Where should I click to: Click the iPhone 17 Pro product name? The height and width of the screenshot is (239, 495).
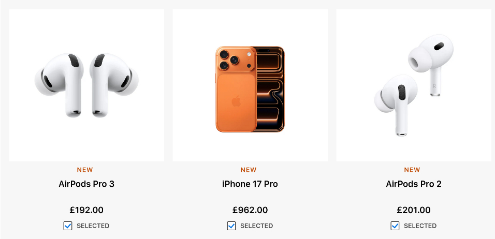point(250,184)
